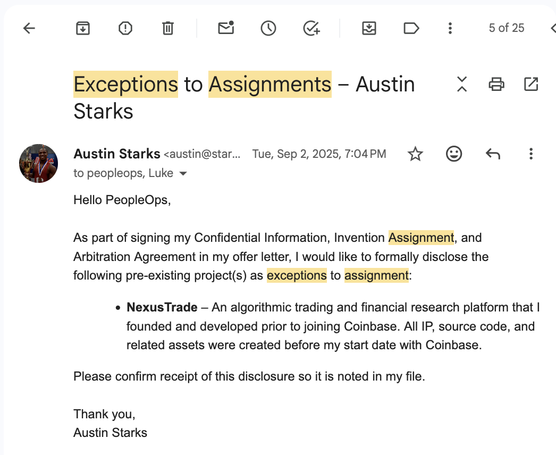Mark the conversation as unread
The width and height of the screenshot is (556, 455).
225,28
